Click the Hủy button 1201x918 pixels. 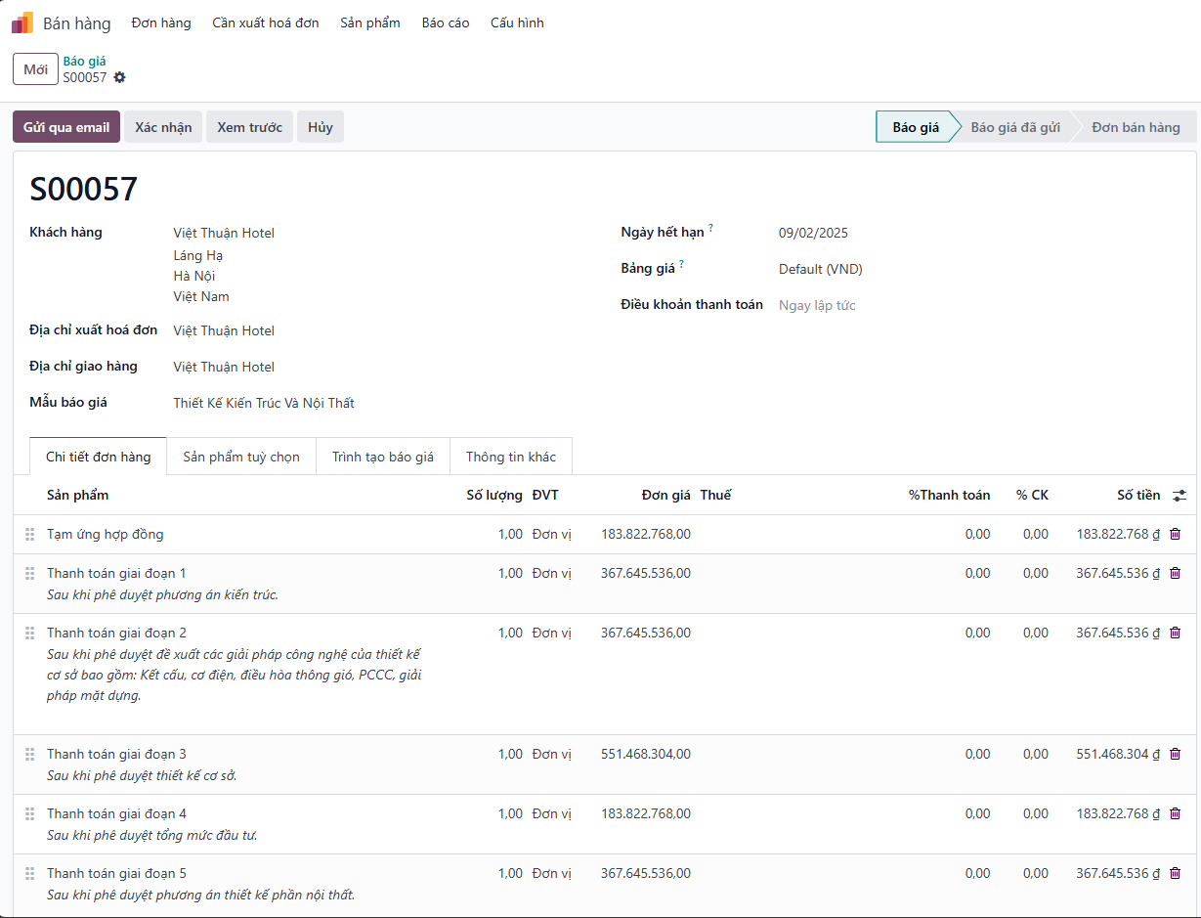(x=321, y=127)
